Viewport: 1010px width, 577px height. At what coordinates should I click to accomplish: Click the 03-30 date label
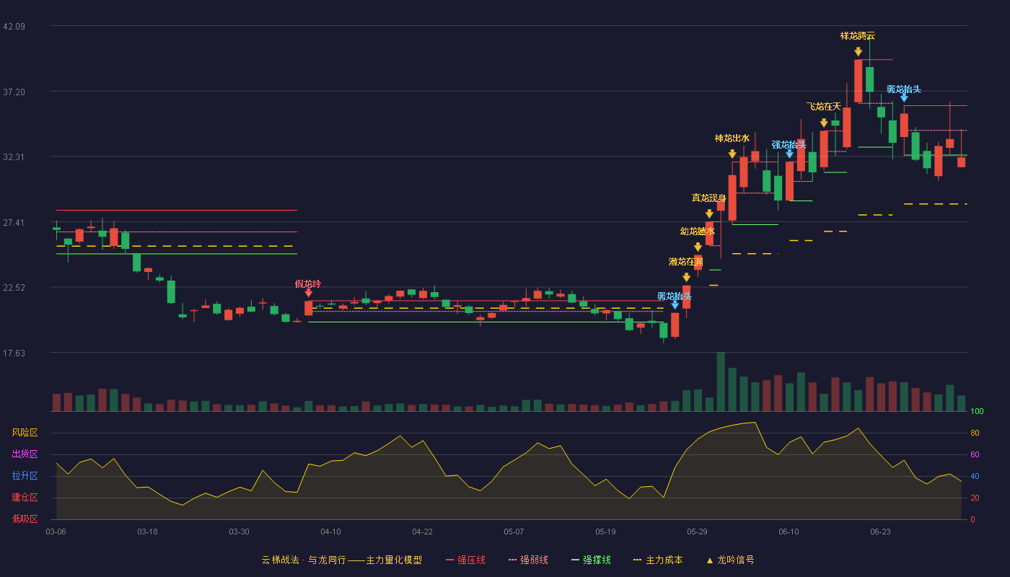tap(239, 532)
